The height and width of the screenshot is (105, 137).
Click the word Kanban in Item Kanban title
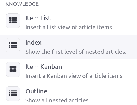pyautogui.click(x=51, y=67)
